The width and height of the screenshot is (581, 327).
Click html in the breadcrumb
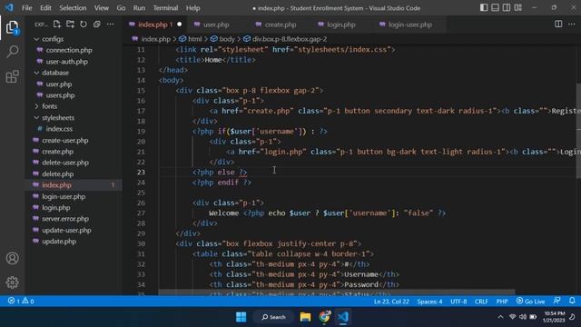(x=194, y=39)
